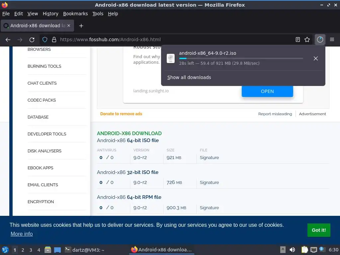
Task: Click the ISO file icon in downloads panel
Action: coord(171,58)
